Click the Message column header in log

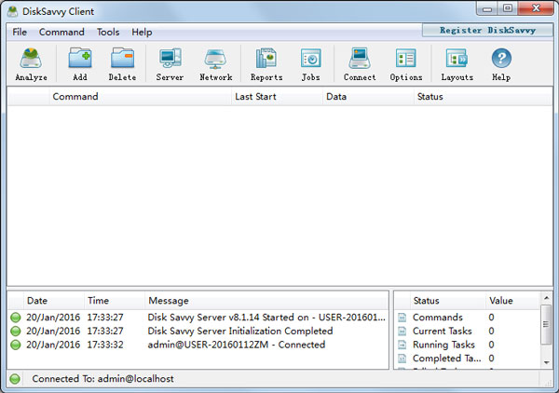266,301
